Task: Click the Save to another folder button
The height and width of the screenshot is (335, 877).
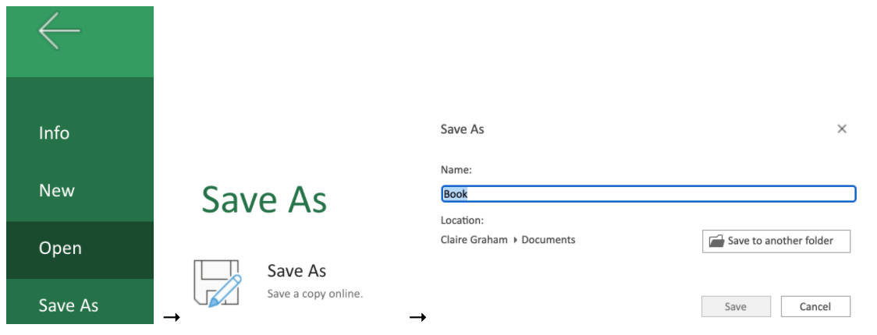Action: (776, 242)
